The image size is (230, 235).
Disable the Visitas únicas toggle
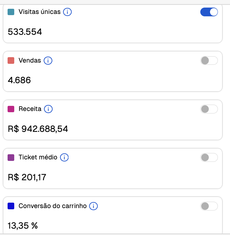pos(209,12)
